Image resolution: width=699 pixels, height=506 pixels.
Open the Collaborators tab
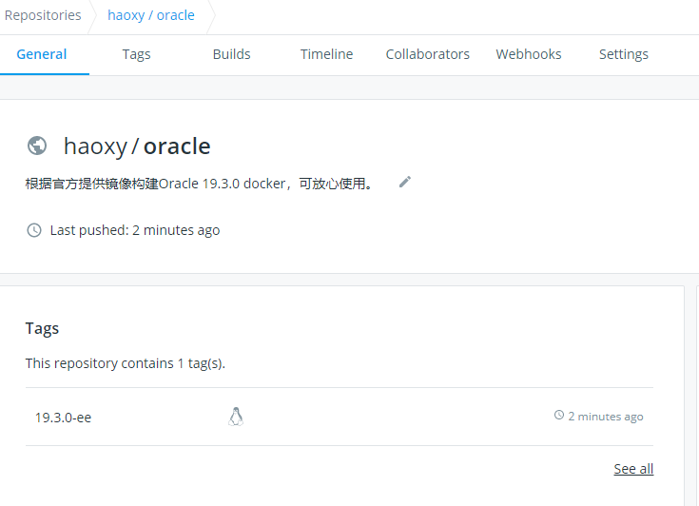click(428, 54)
